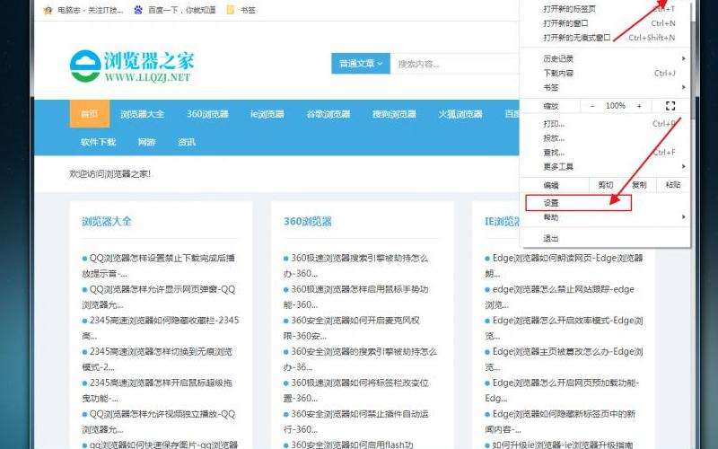Open 谷歌浏览器 in navigation bar

tap(328, 114)
